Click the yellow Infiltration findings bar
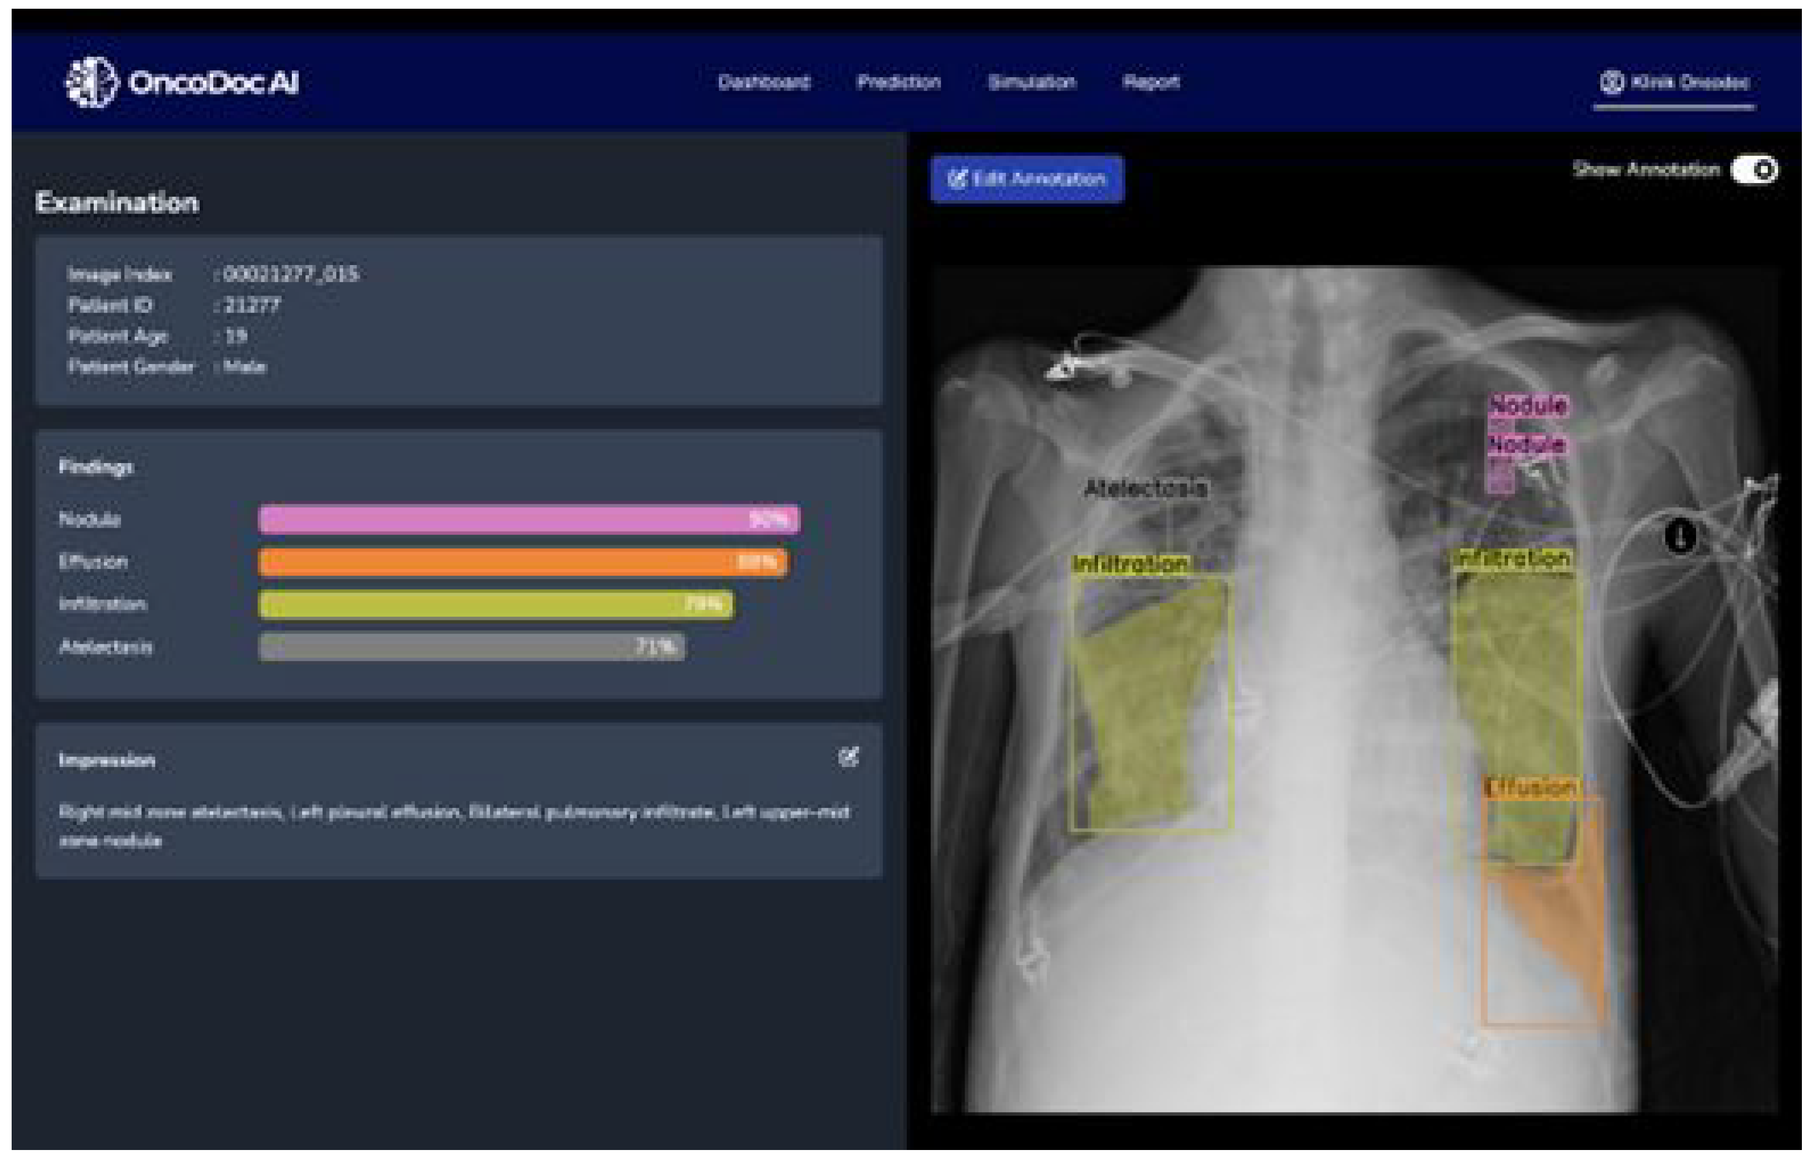 point(496,604)
